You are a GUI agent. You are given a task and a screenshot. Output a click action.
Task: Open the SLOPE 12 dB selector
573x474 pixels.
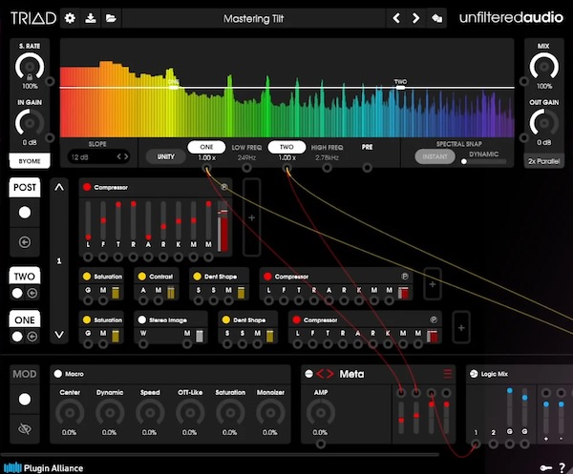pyautogui.click(x=98, y=157)
